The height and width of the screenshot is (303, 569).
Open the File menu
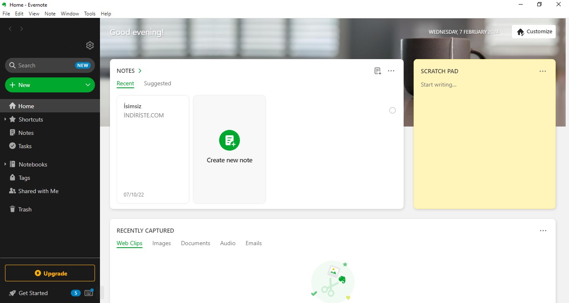click(6, 14)
